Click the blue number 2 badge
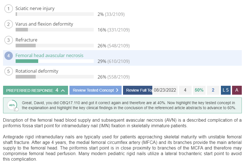 [213, 90]
